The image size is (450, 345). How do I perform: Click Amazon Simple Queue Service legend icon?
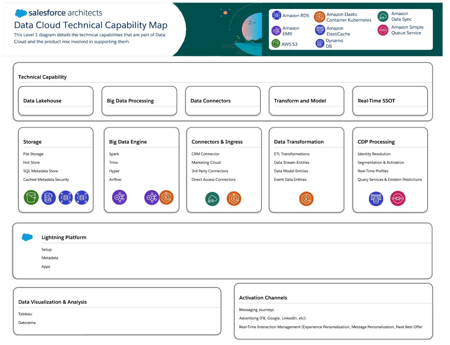point(383,30)
